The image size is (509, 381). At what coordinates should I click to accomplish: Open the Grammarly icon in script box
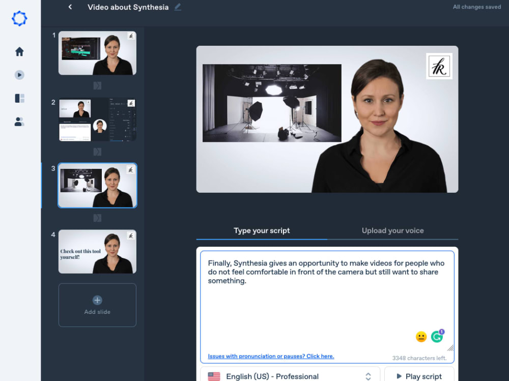click(x=437, y=337)
